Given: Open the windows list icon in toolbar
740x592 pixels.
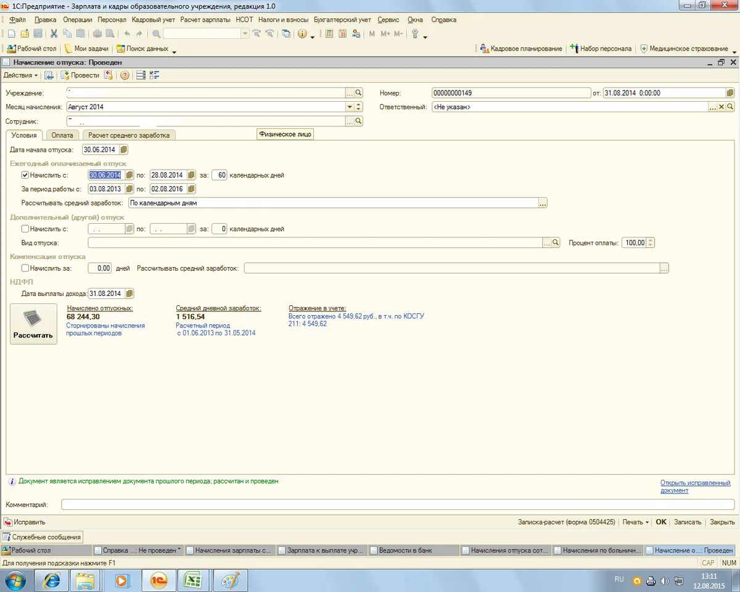Looking at the screenshot, I should 286,34.
